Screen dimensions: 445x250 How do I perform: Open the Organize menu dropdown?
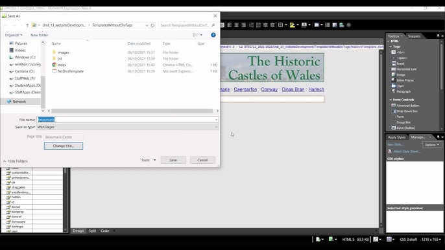tap(14, 35)
